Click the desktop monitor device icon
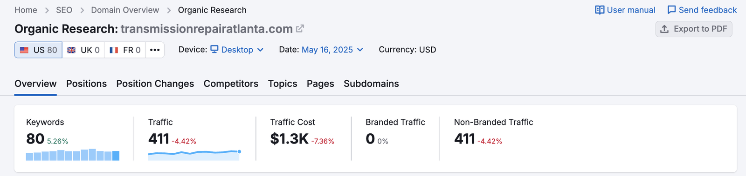 point(214,49)
